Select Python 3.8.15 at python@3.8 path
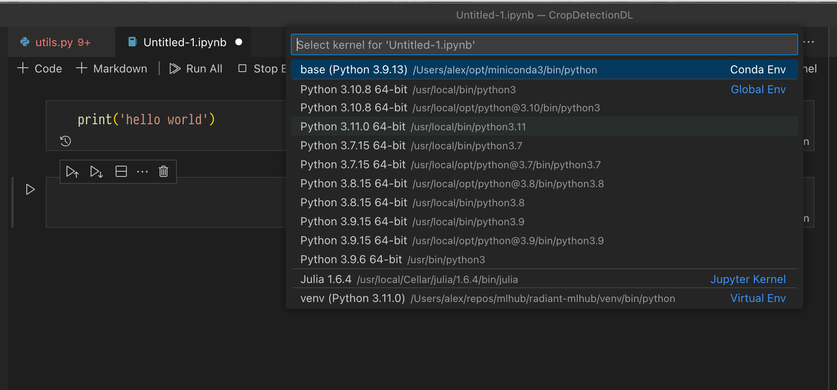Screen dimensions: 837x390 pos(544,183)
